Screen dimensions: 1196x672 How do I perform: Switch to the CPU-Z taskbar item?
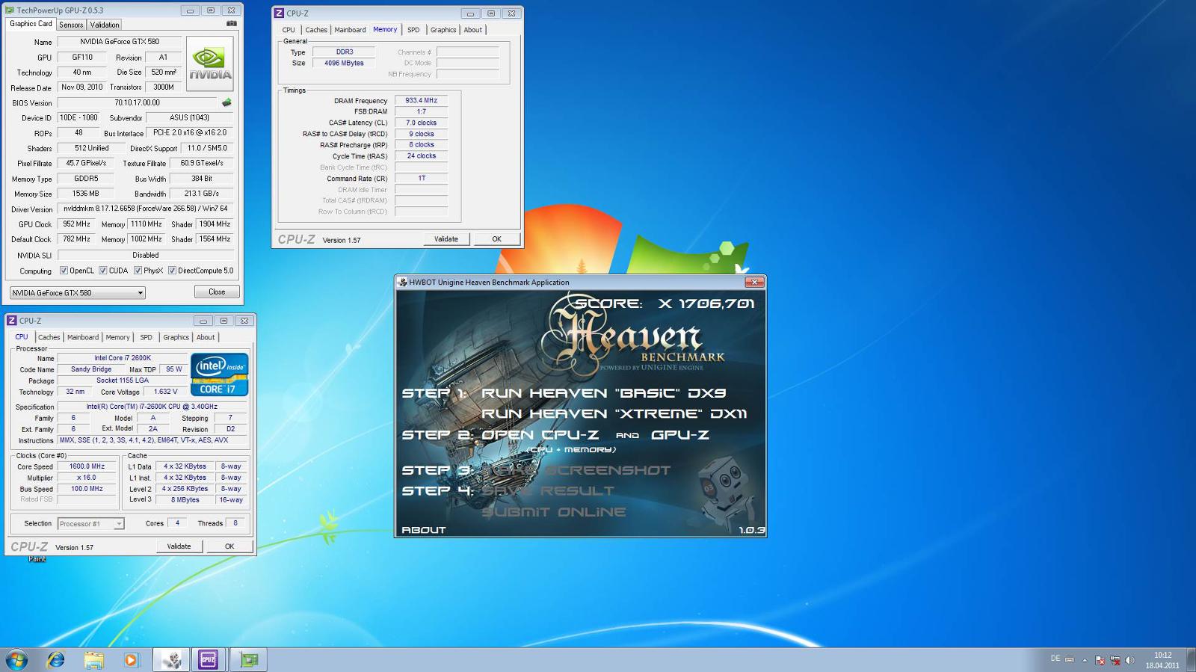point(208,659)
